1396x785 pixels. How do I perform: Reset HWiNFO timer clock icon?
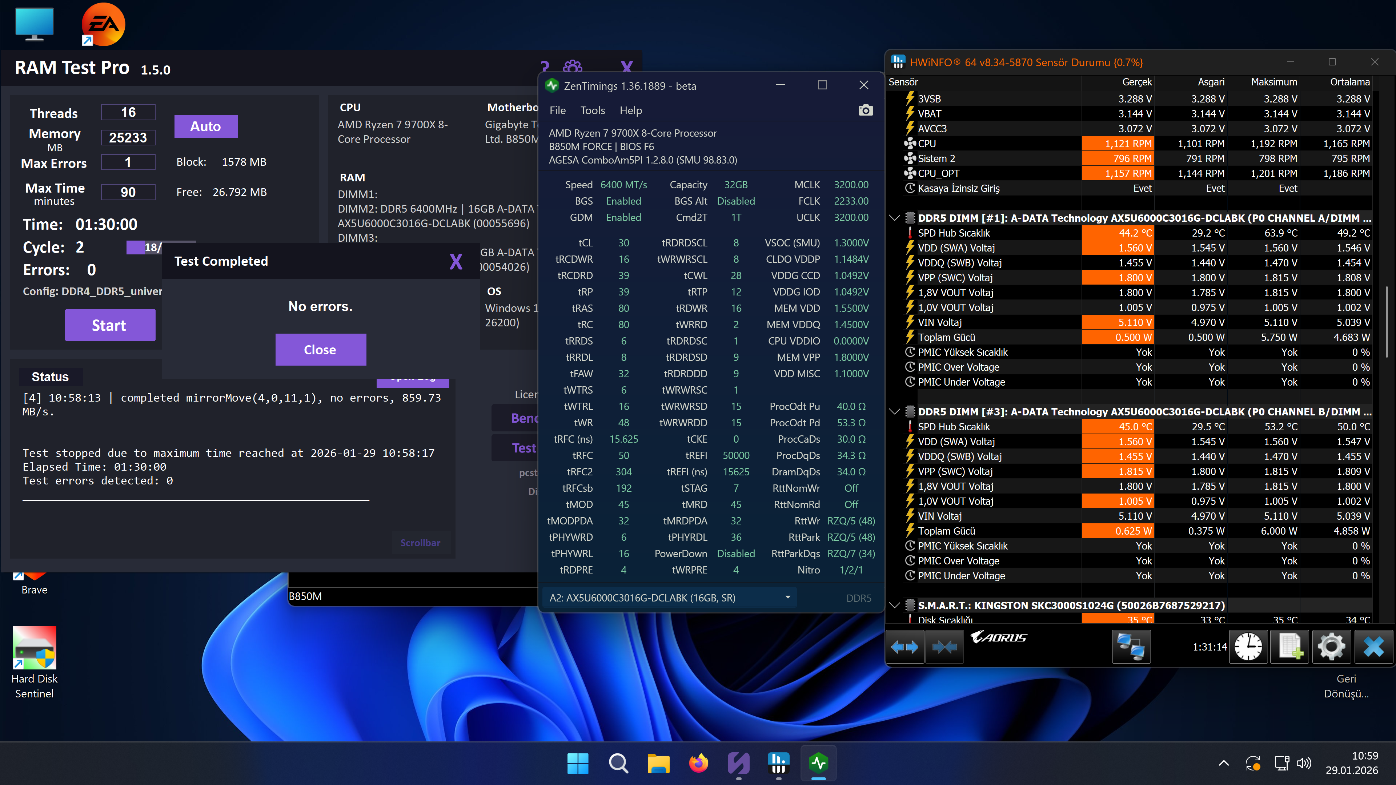(1248, 646)
